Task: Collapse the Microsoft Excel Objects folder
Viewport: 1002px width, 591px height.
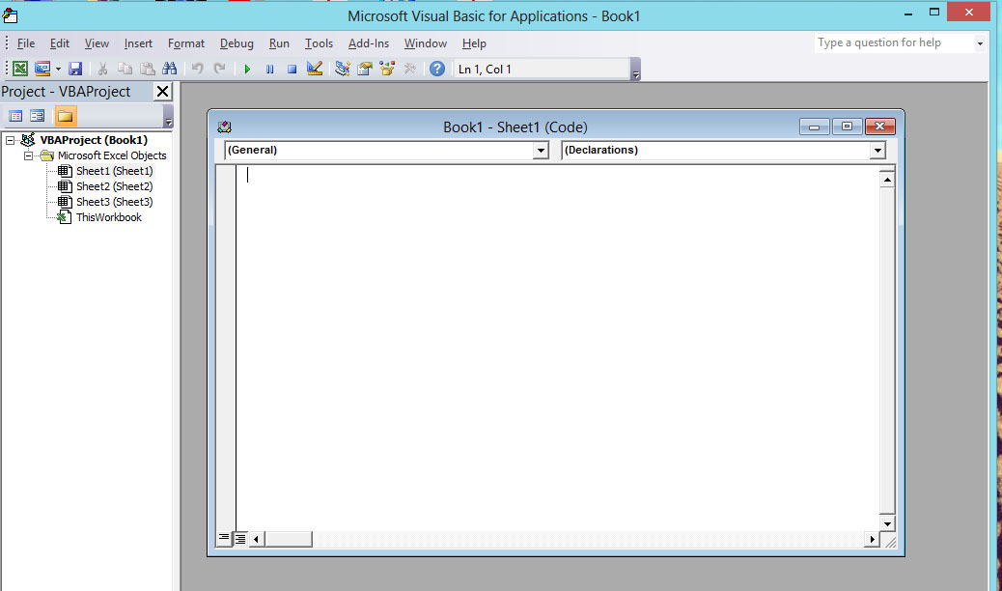Action: coord(28,155)
